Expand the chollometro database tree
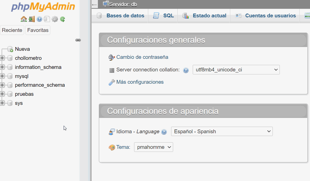This screenshot has height=181, width=310. [2, 58]
